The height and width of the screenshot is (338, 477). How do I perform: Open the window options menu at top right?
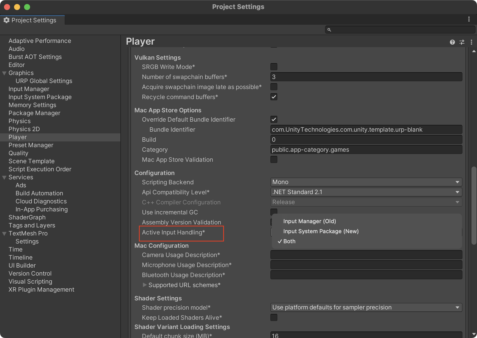coord(469,19)
